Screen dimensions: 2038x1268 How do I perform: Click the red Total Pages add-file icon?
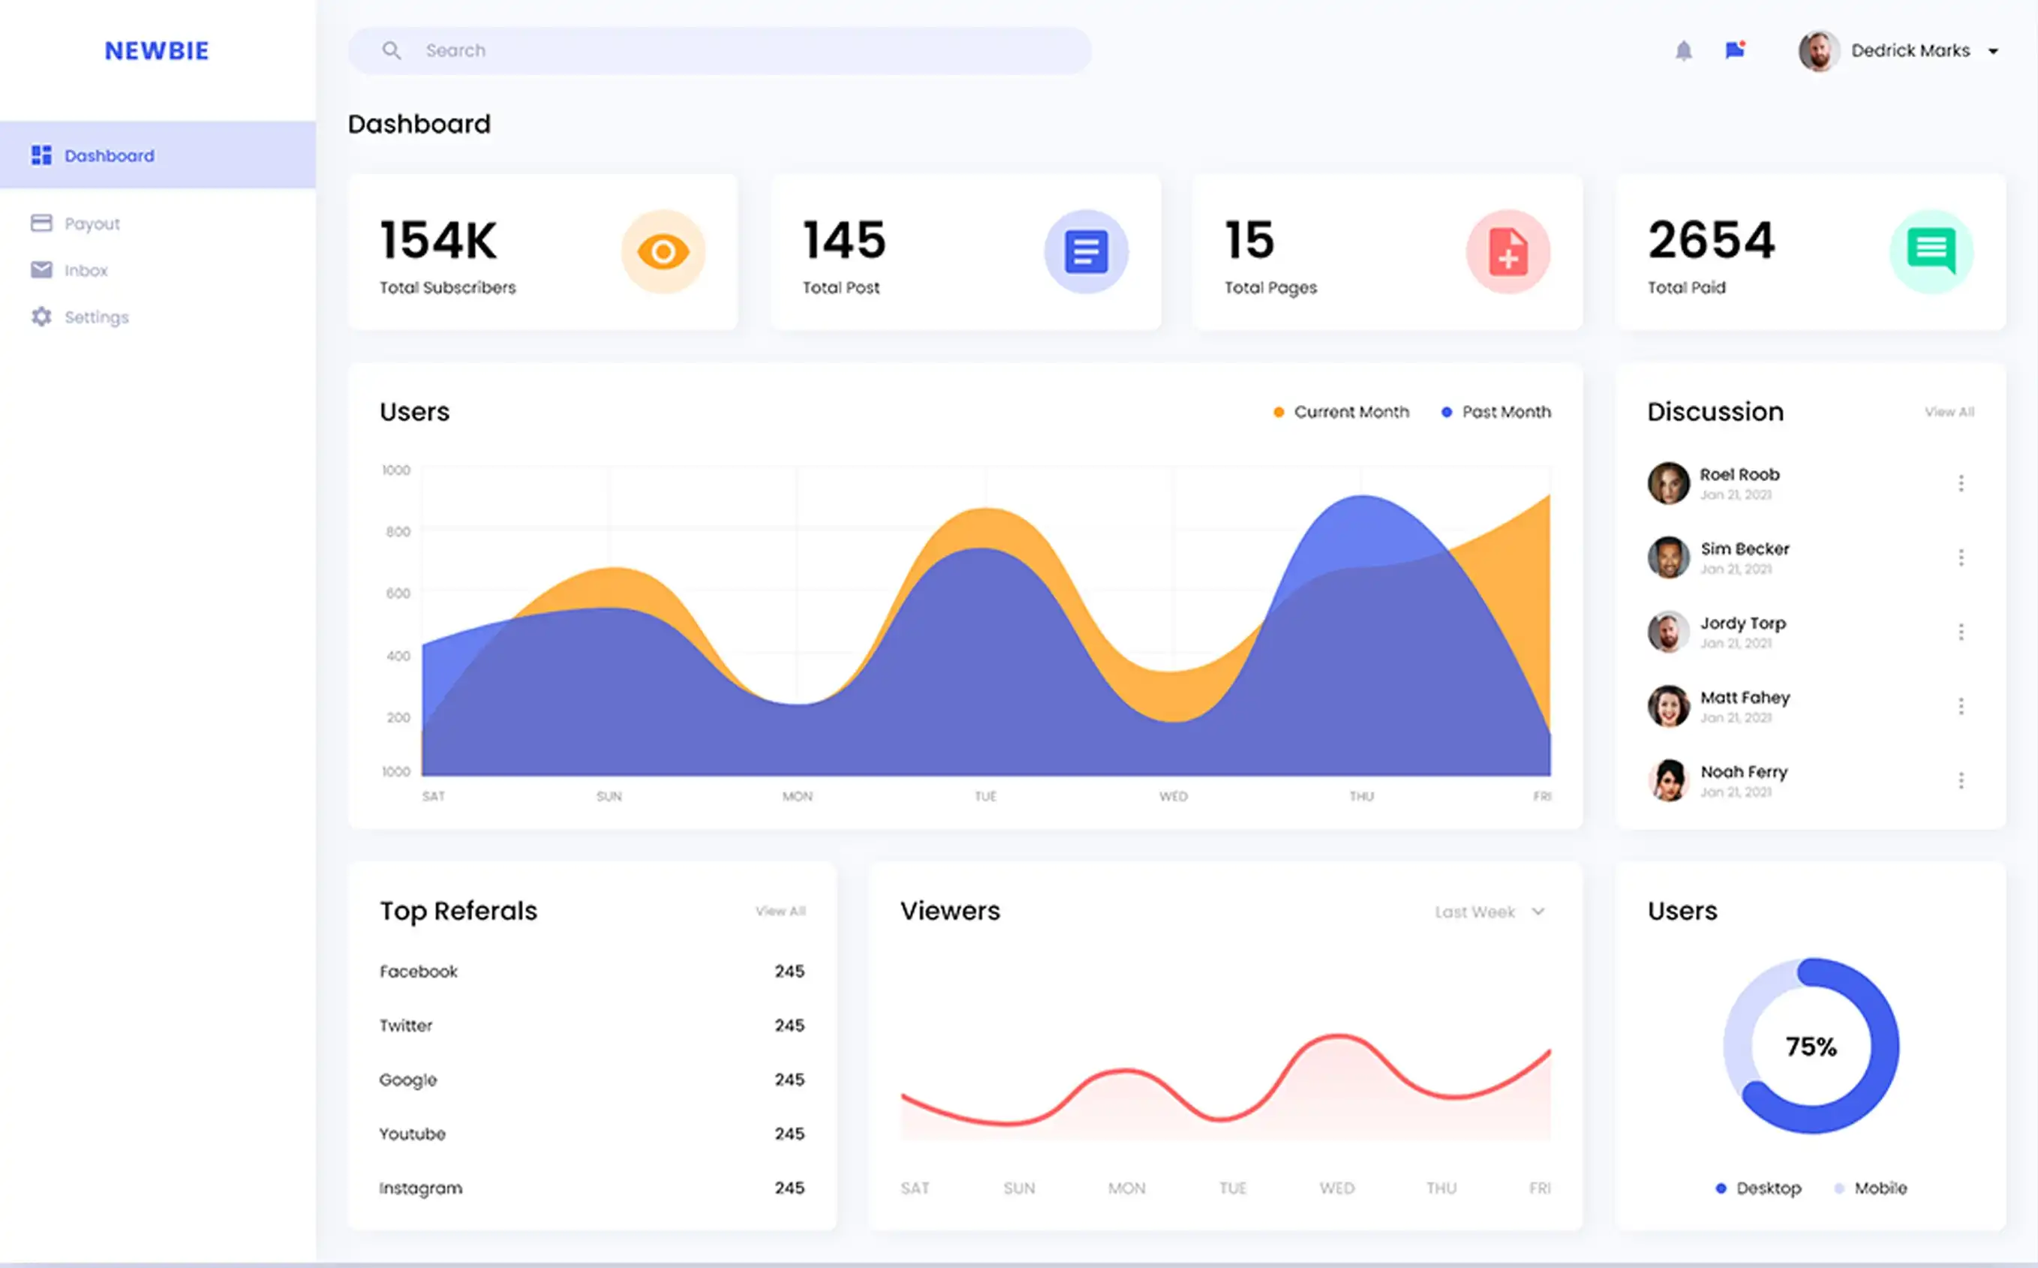tap(1508, 251)
